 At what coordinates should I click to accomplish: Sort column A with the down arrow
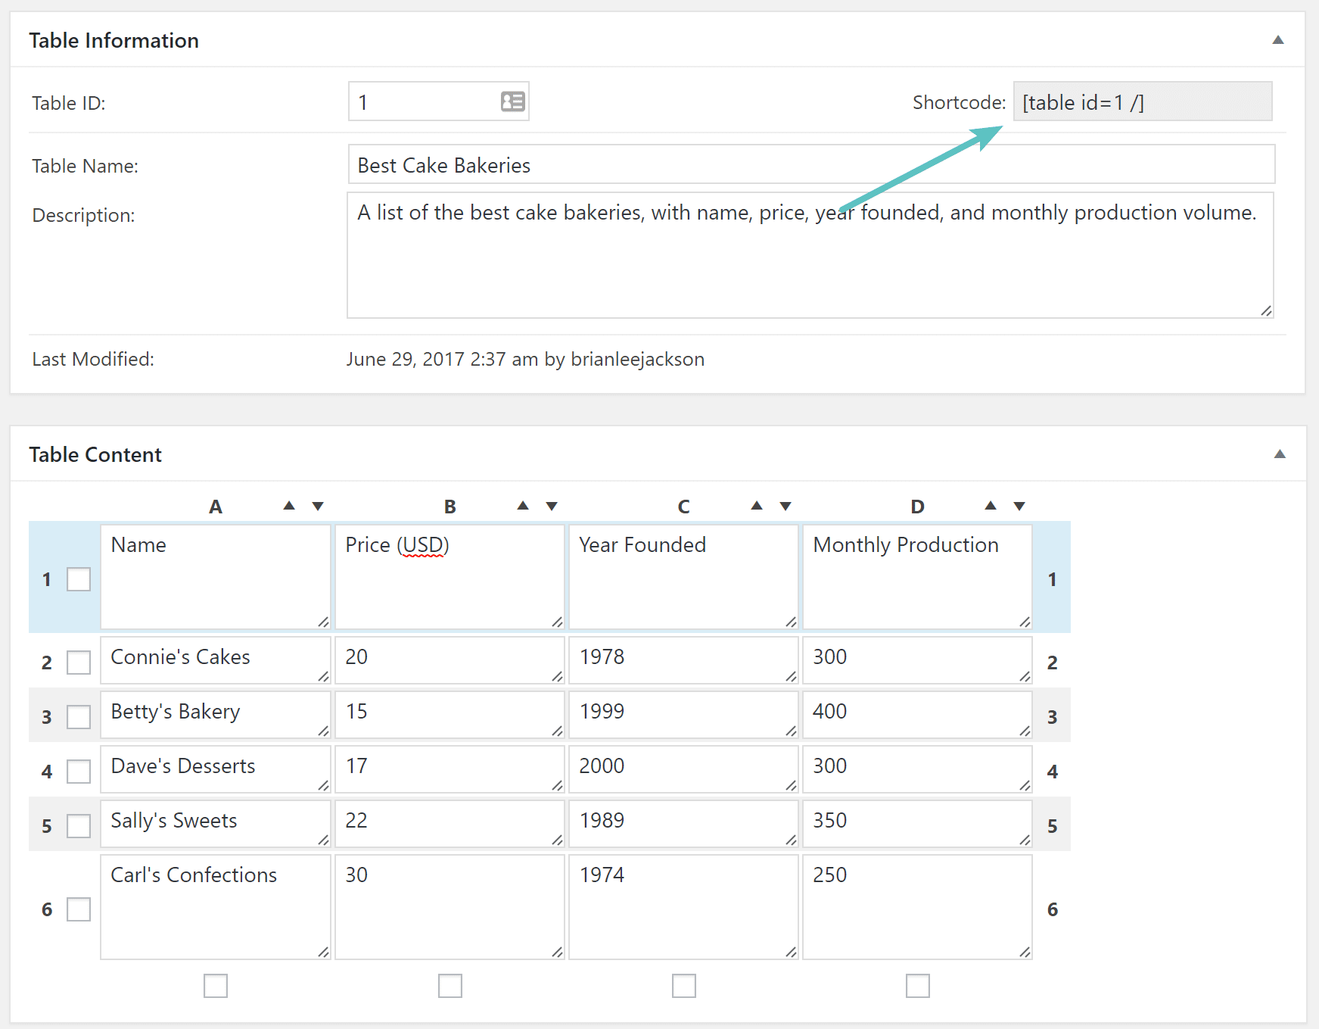click(x=317, y=505)
